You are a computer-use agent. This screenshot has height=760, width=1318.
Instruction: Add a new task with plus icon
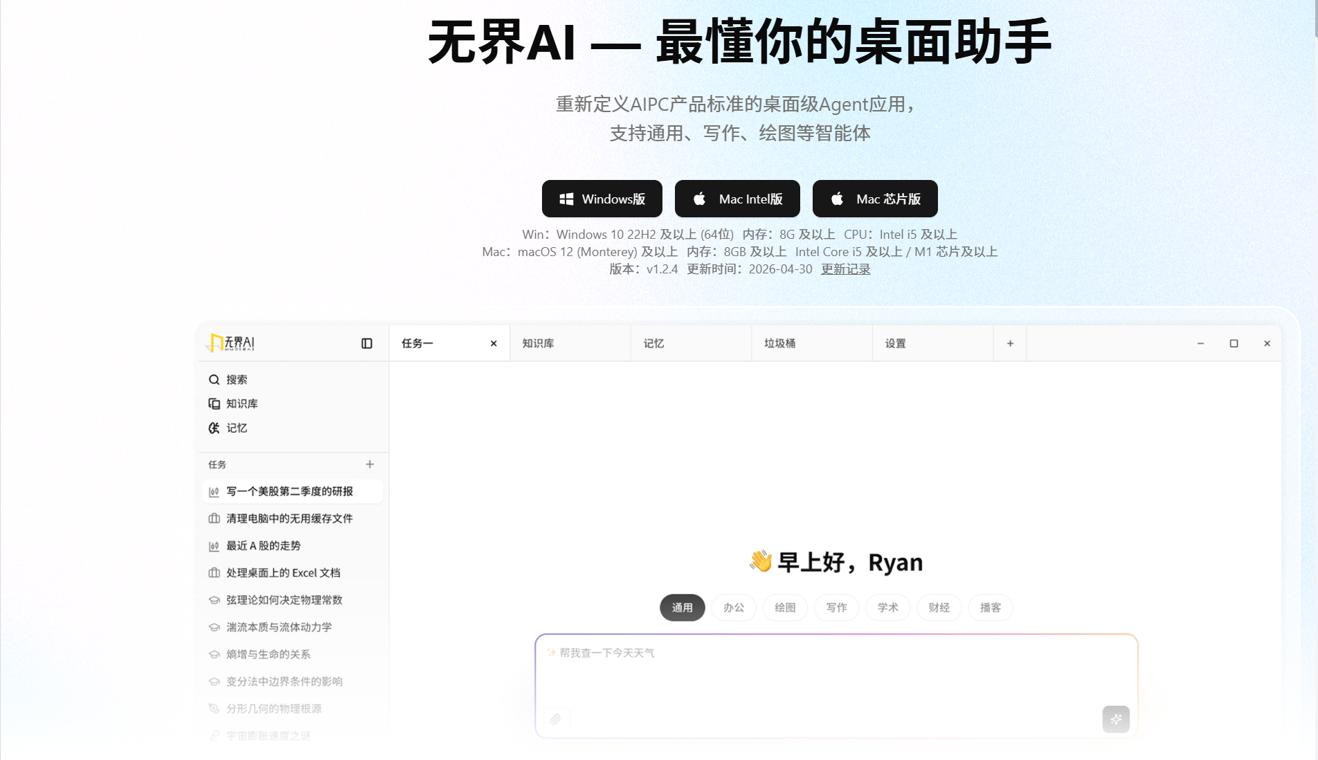click(x=370, y=464)
